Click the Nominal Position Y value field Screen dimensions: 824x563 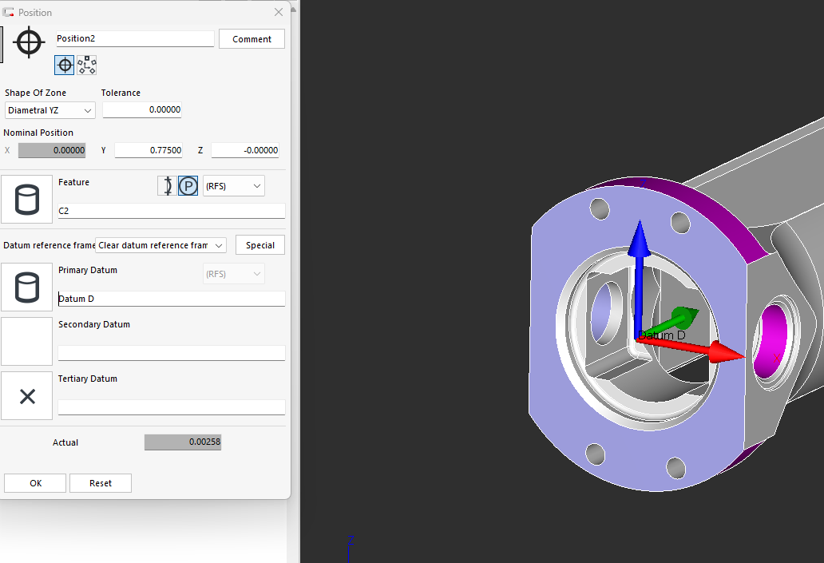(x=149, y=150)
